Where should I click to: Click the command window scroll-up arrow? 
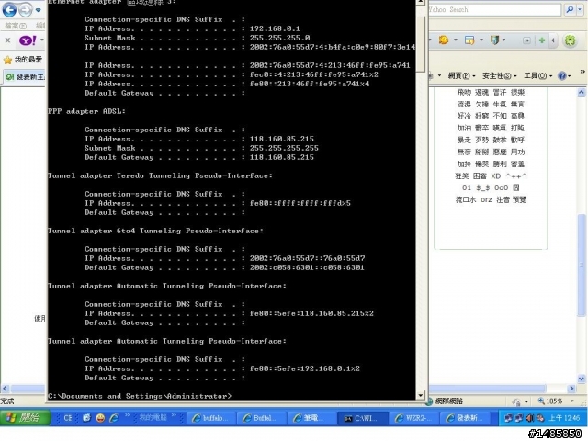pos(421,2)
